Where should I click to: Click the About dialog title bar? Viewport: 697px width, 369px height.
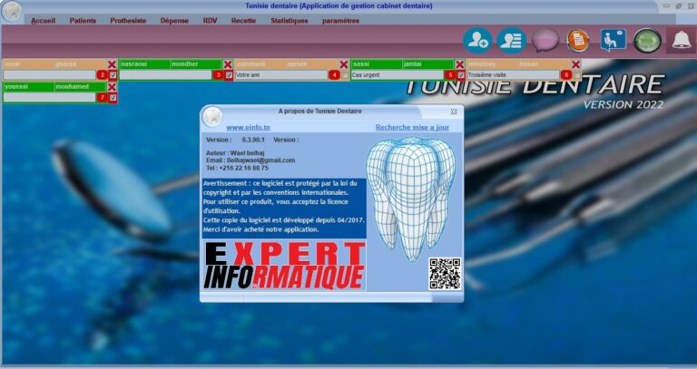(x=320, y=112)
